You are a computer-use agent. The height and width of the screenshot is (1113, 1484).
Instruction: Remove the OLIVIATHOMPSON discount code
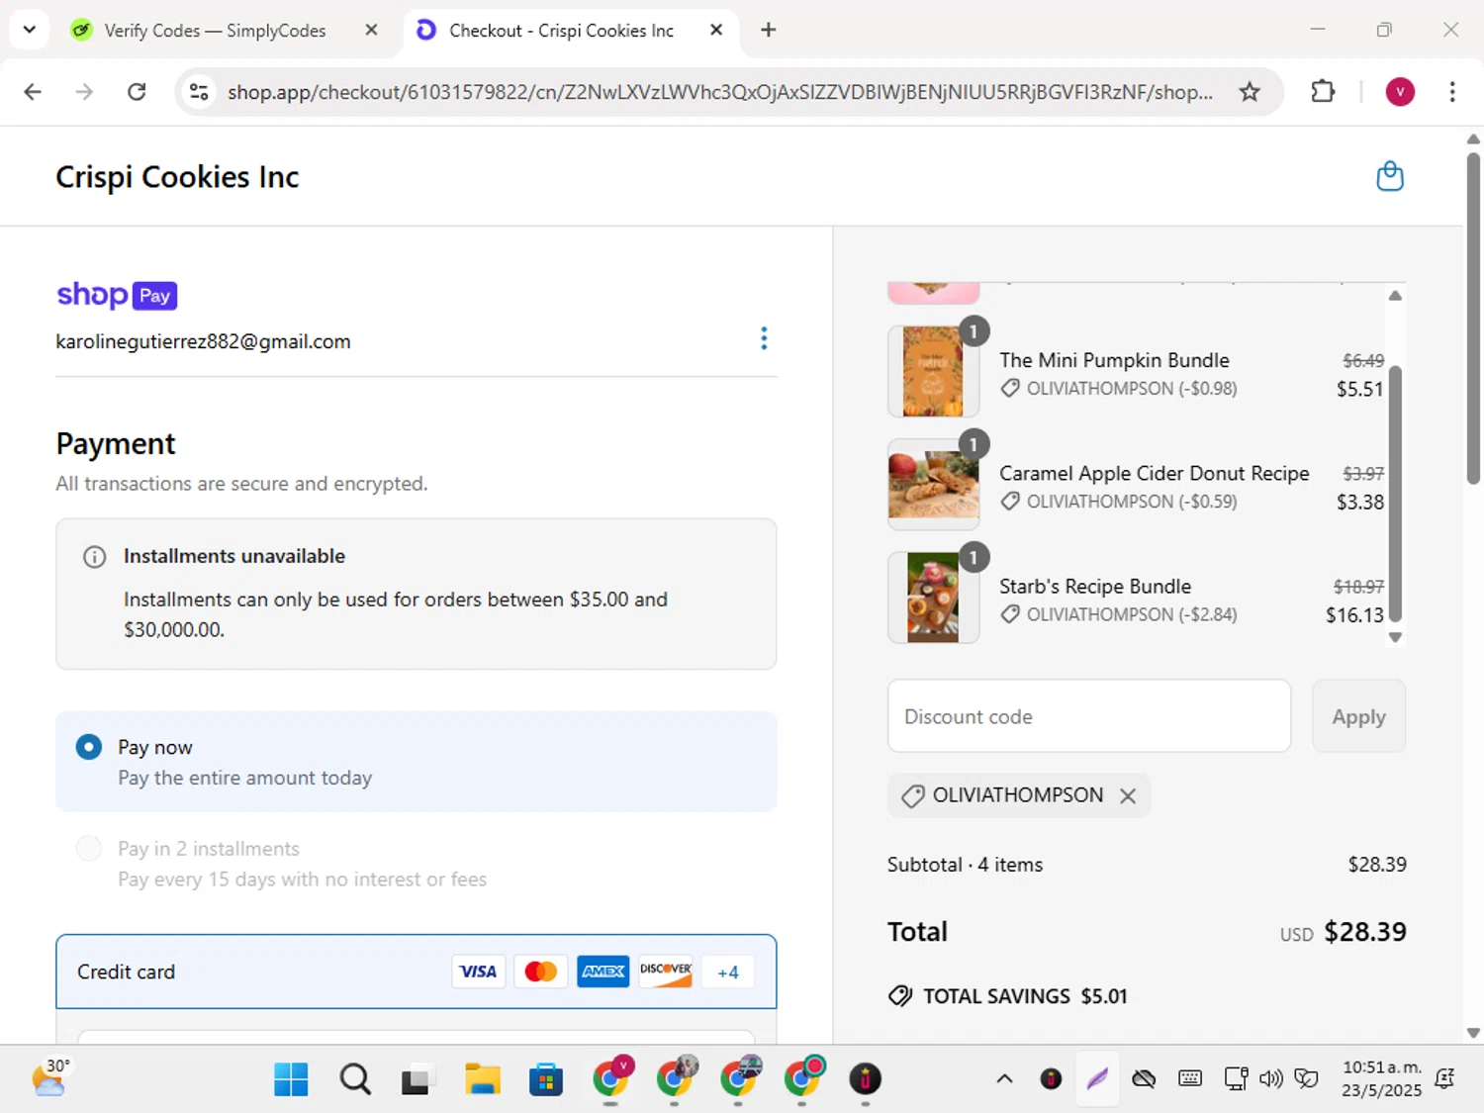coord(1128,795)
